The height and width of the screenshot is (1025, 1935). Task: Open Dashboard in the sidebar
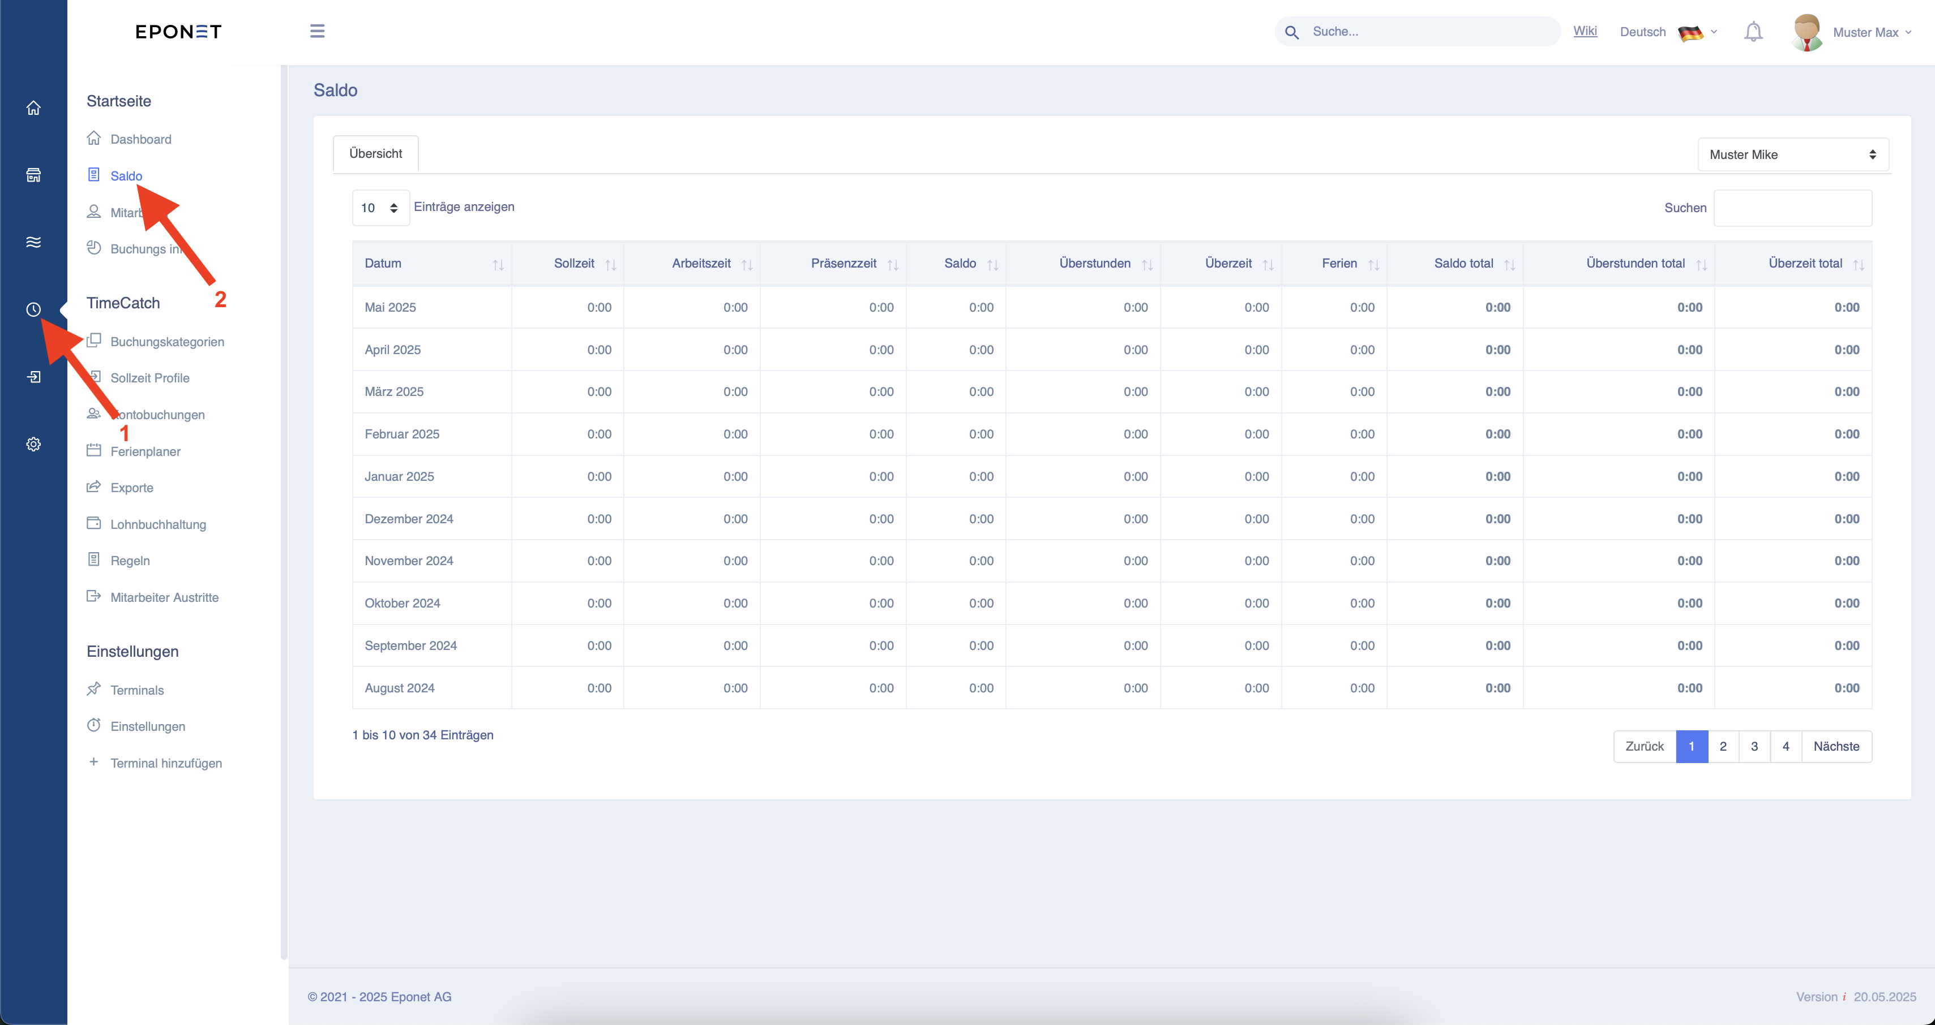[x=140, y=139]
